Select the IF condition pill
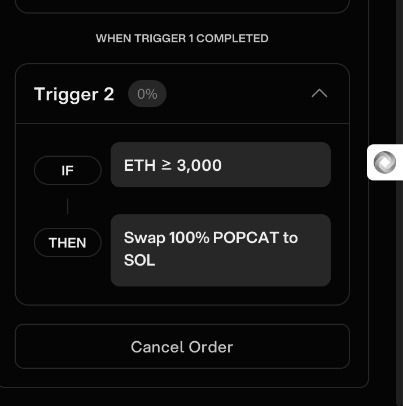Image resolution: width=403 pixels, height=406 pixels. click(68, 170)
